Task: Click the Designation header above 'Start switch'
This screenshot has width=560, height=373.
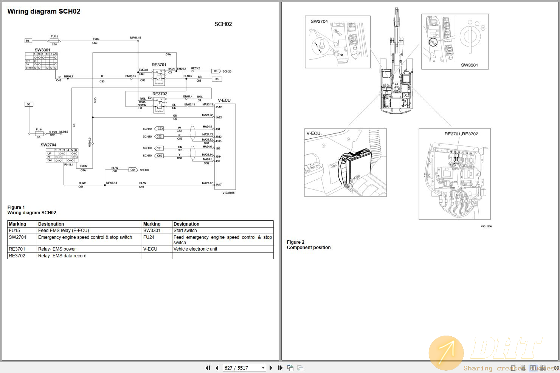Action: click(x=223, y=224)
